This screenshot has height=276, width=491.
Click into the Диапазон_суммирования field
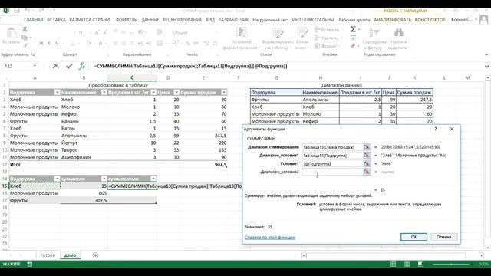332,147
